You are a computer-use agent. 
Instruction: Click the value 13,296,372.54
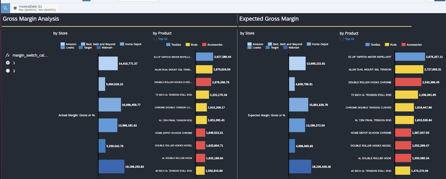tap(316, 125)
